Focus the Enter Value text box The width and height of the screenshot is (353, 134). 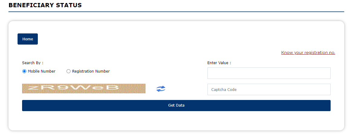pos(269,73)
